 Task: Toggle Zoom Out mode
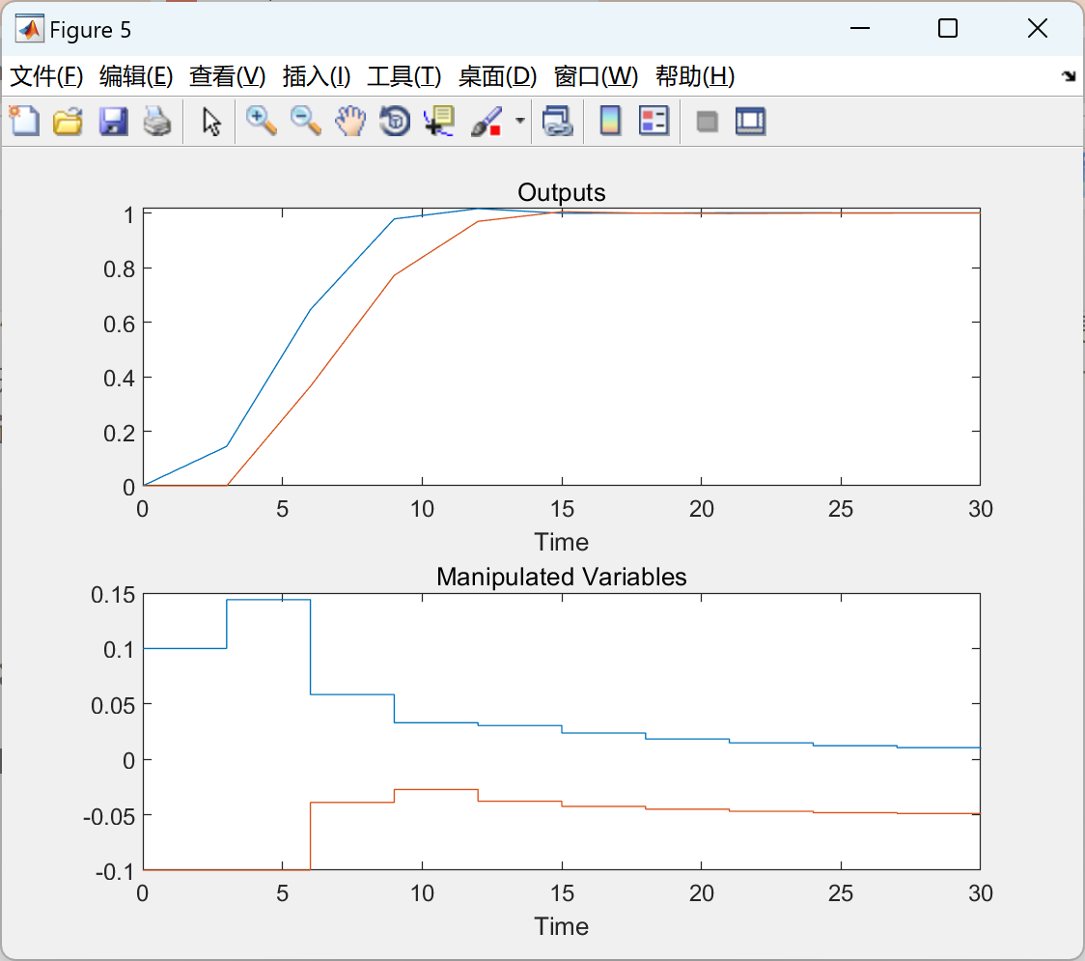click(x=306, y=121)
